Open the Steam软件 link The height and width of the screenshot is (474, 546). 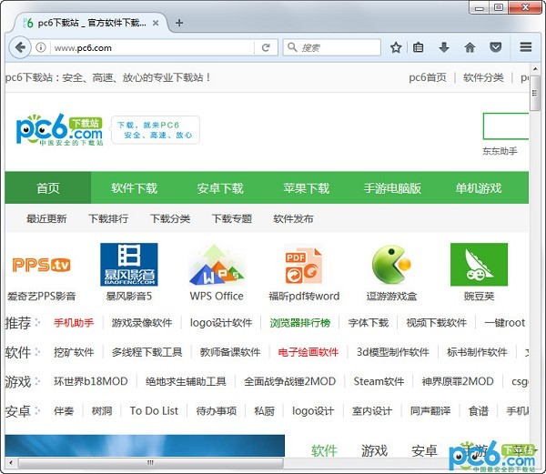click(x=379, y=381)
